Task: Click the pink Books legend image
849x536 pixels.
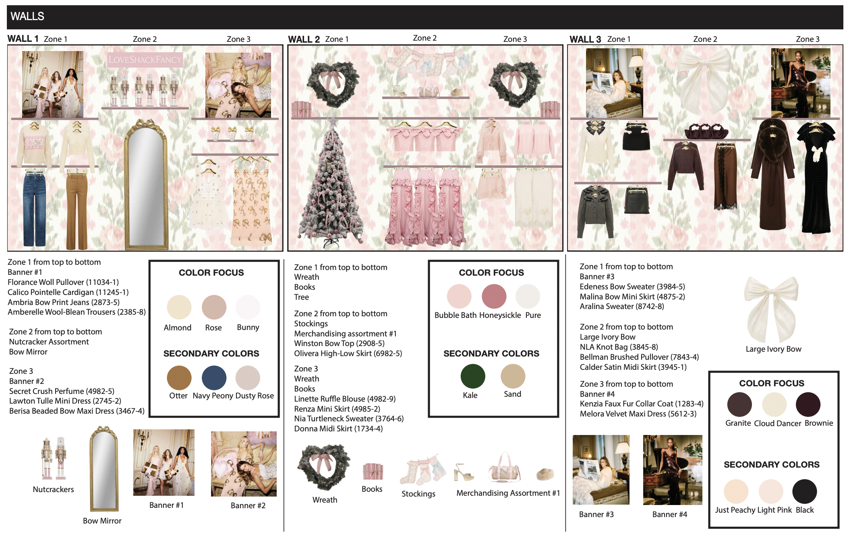Action: point(373,472)
